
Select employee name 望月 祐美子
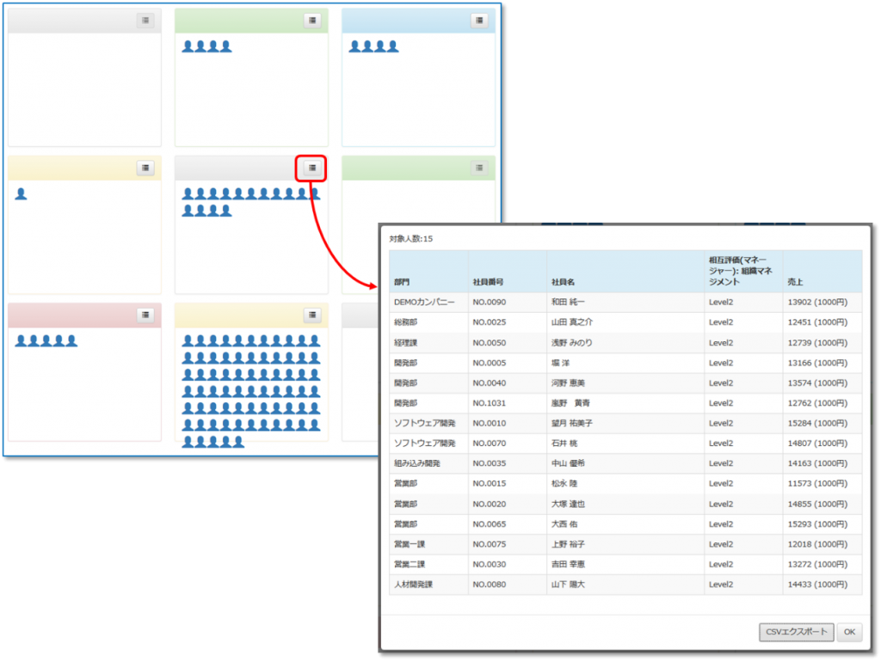click(571, 423)
